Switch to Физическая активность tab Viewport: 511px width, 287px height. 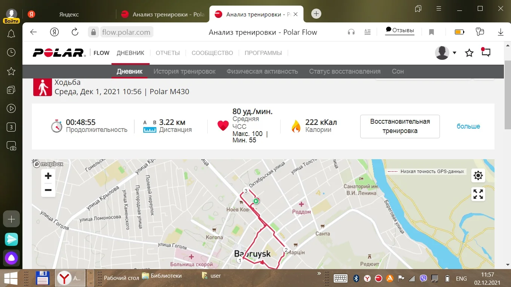coord(262,71)
